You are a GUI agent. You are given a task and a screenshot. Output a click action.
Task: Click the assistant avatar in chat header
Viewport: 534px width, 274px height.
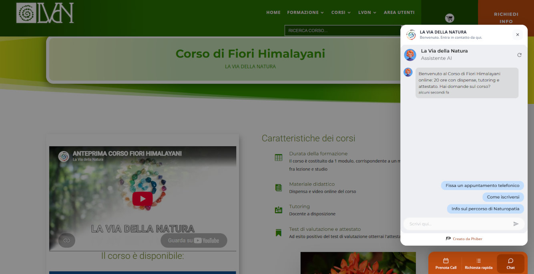click(x=410, y=55)
